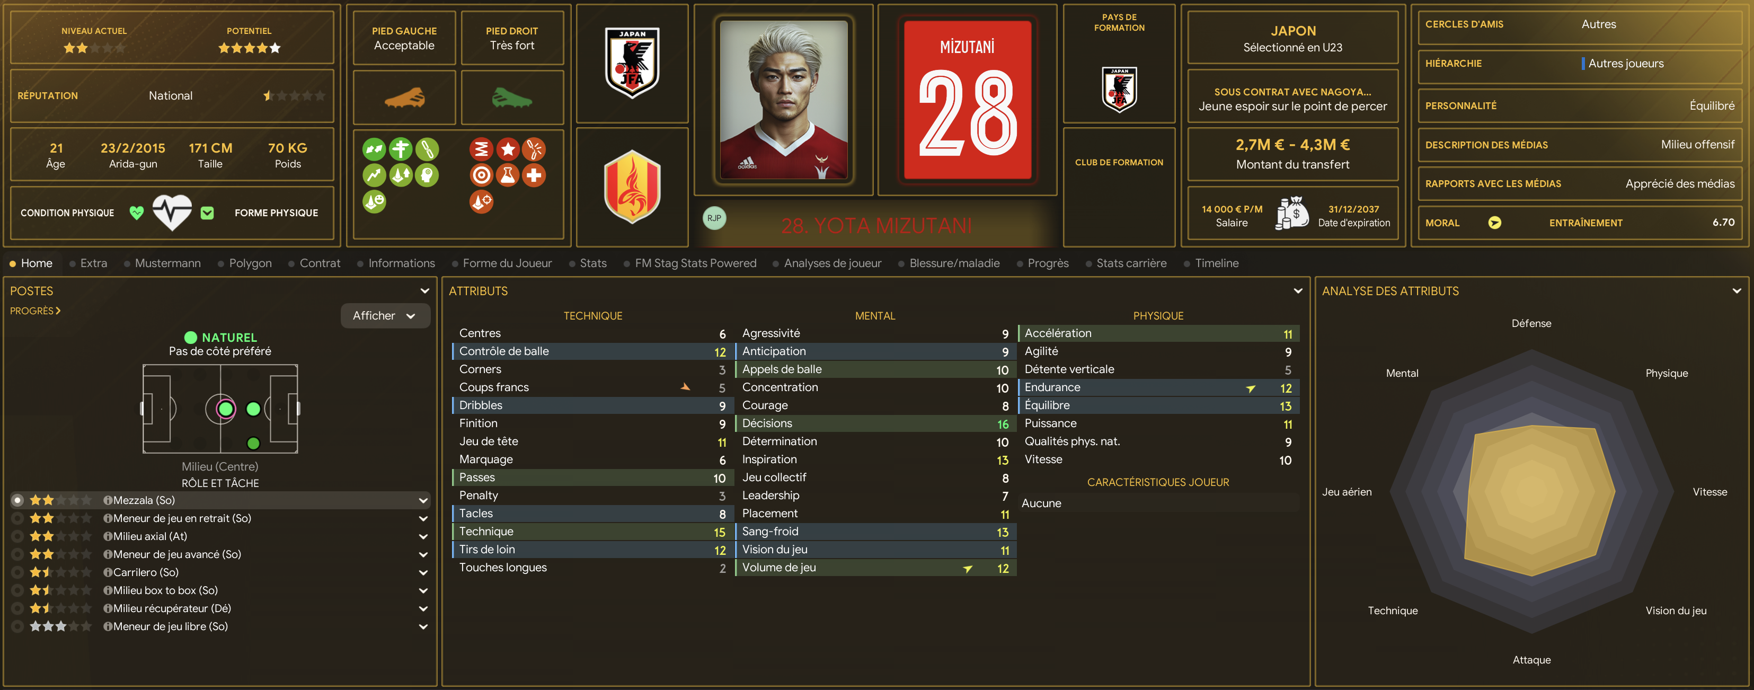1754x690 pixels.
Task: Switch to the Contrat tab
Action: 320,263
